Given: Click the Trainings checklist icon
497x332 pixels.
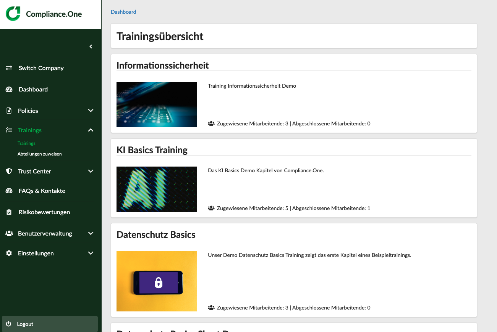Looking at the screenshot, I should pyautogui.click(x=9, y=130).
